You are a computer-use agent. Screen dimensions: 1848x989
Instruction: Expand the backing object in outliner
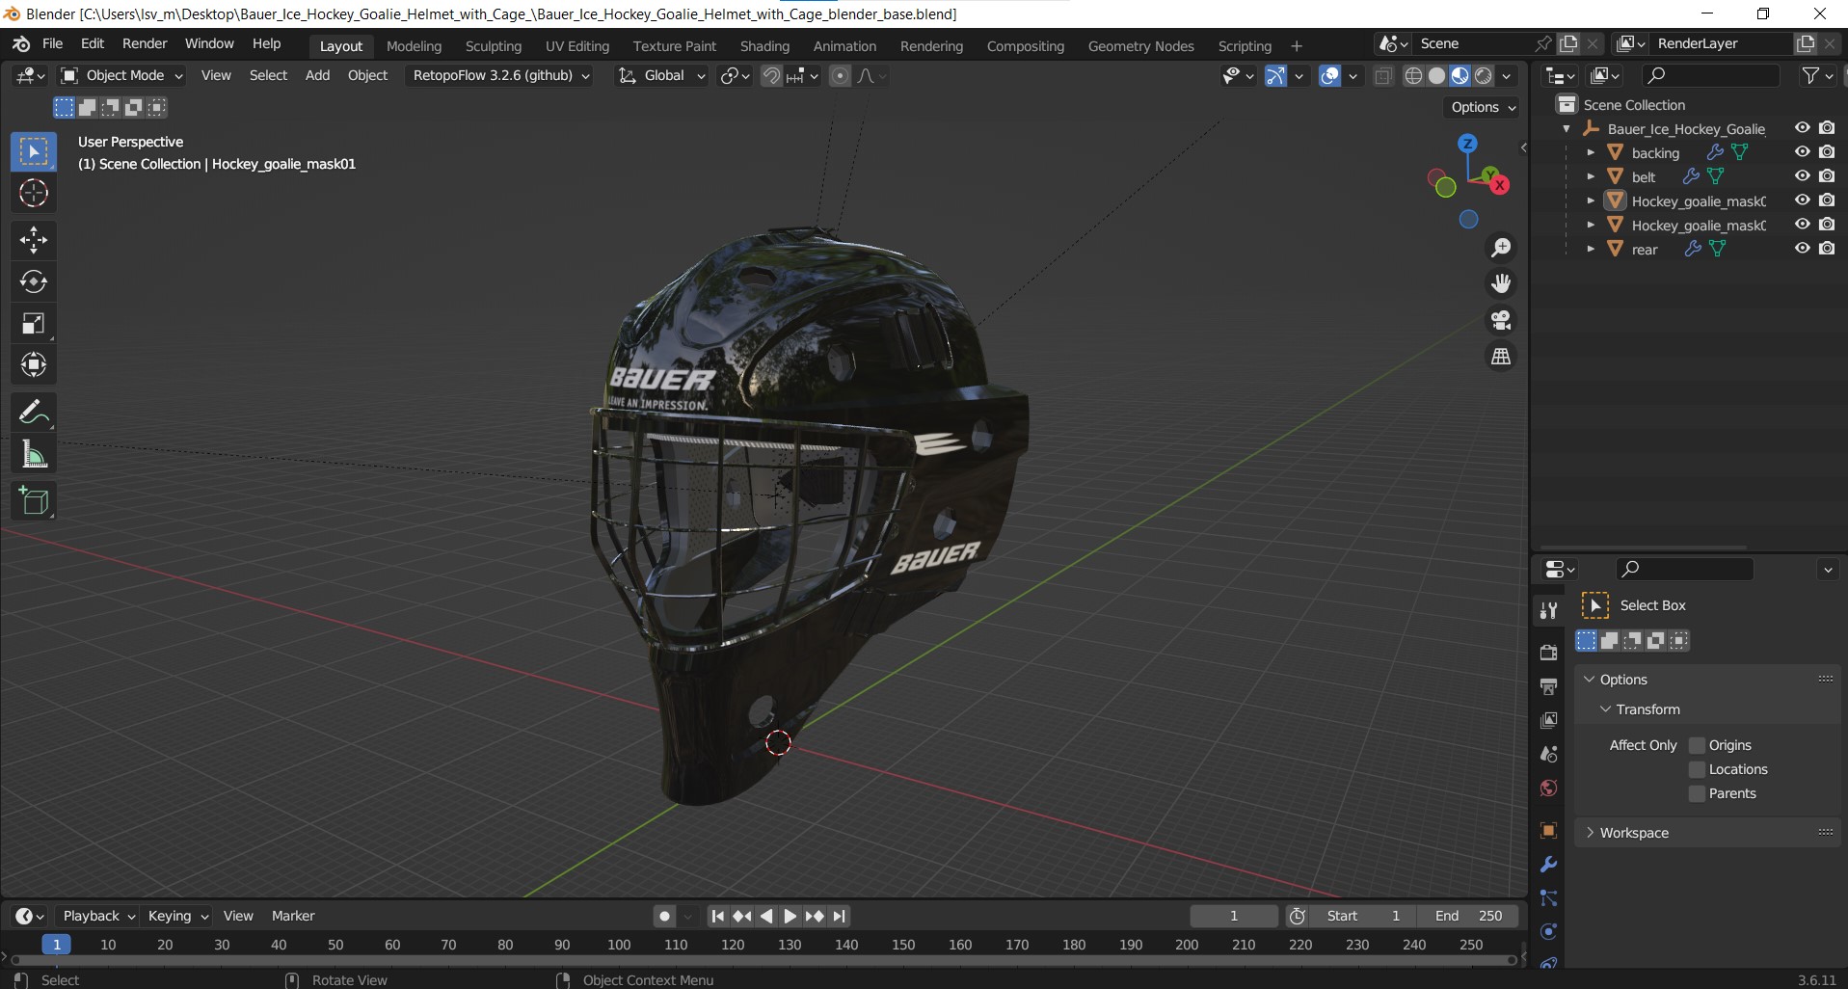coord(1591,152)
